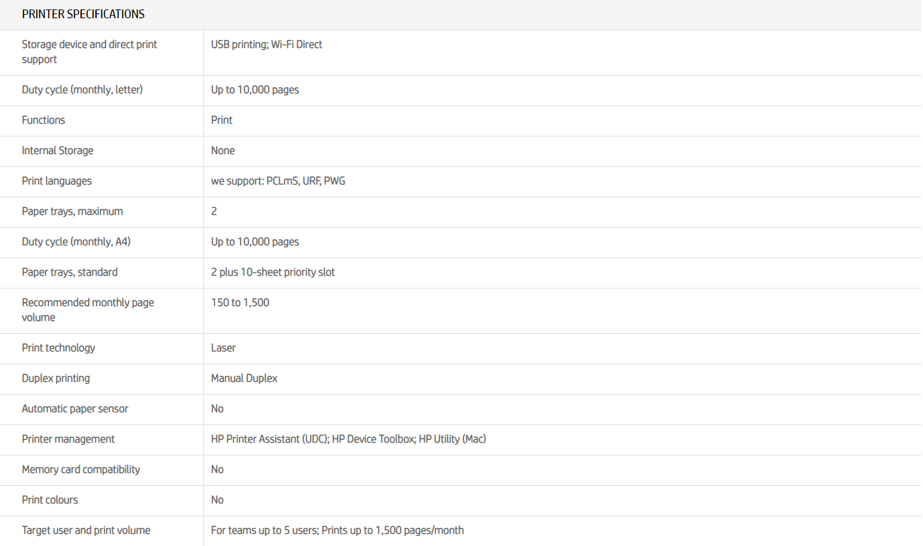The width and height of the screenshot is (923, 546).
Task: Click the 'Internal Storage' row label
Action: pyautogui.click(x=57, y=151)
